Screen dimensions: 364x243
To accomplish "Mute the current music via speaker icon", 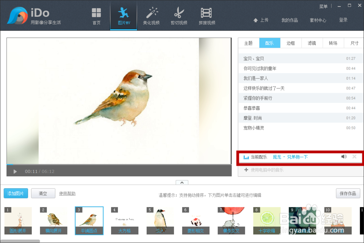I will click(x=344, y=157).
